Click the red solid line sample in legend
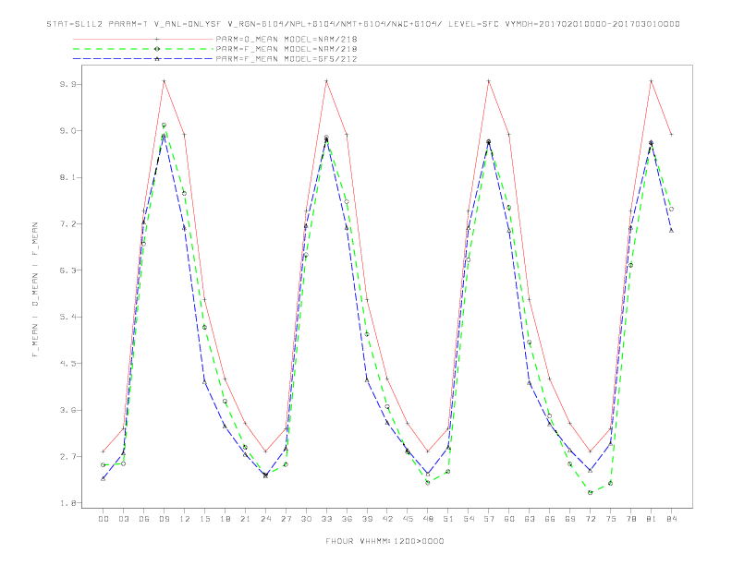732x565 pixels. point(143,39)
